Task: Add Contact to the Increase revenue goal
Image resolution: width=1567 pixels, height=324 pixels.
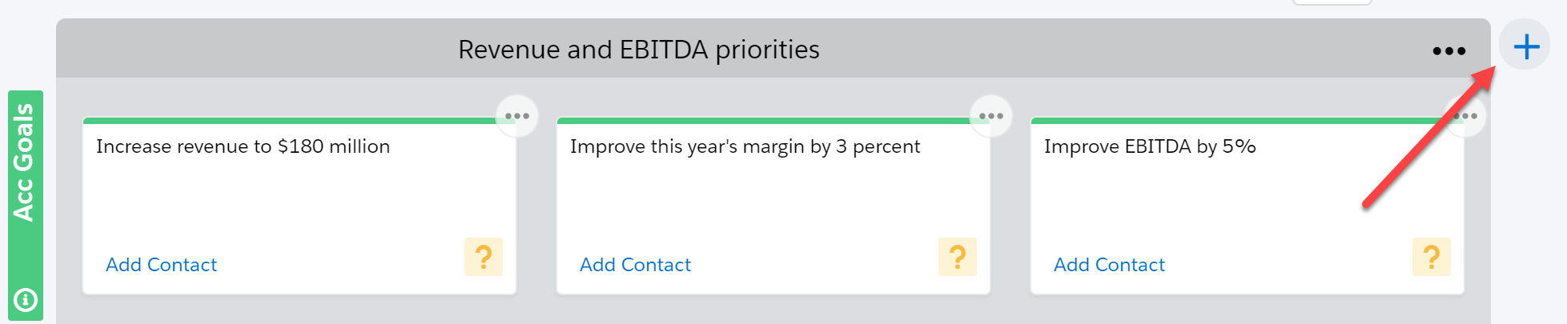Action: (x=161, y=265)
